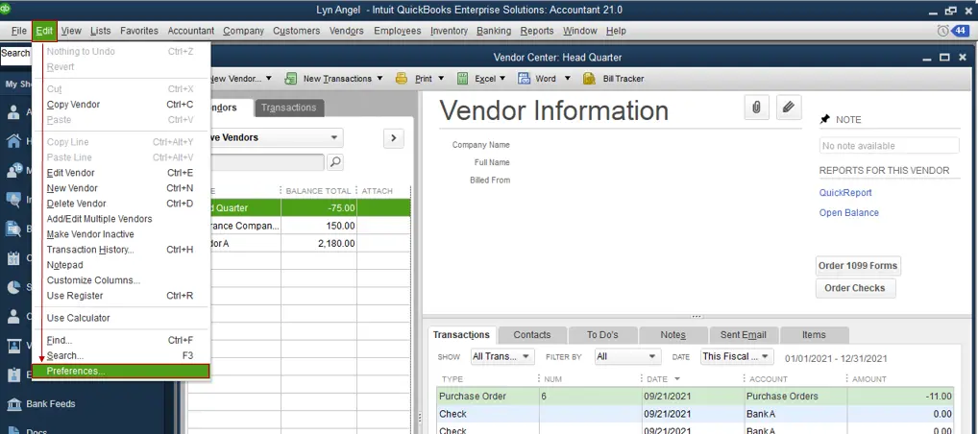
Task: Open reminders via the alarm clock icon
Action: pos(943,31)
